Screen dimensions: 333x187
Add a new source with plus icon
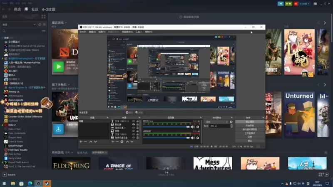(113, 142)
